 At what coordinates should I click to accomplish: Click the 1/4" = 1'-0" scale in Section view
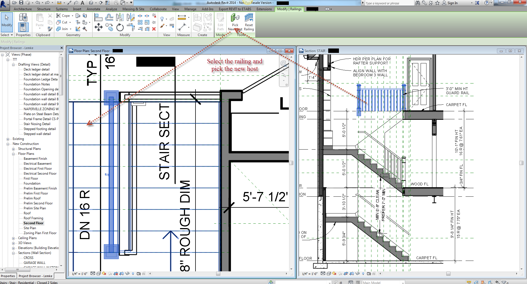[310, 274]
